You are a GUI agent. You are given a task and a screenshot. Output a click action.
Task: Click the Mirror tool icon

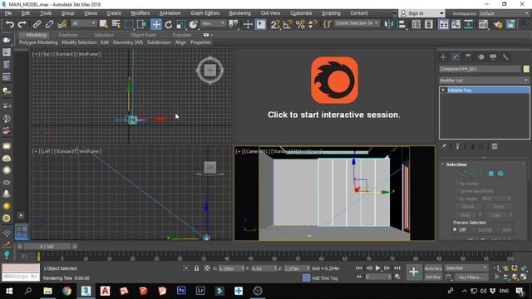[389, 24]
